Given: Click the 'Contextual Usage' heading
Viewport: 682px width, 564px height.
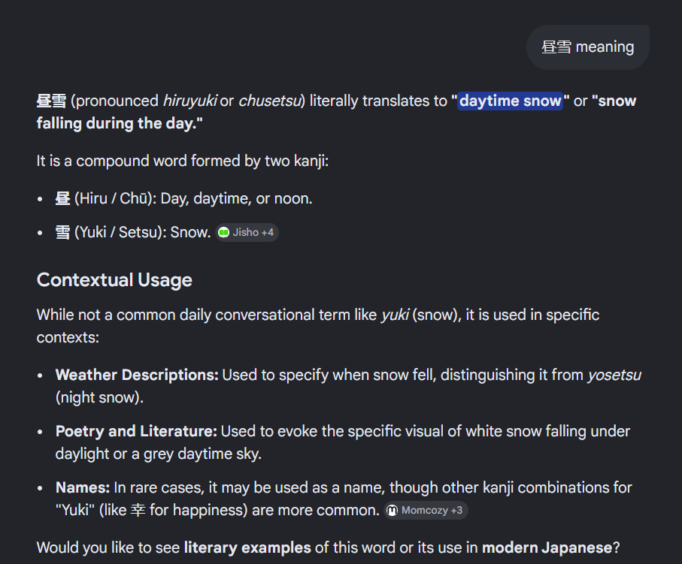Looking at the screenshot, I should [114, 280].
